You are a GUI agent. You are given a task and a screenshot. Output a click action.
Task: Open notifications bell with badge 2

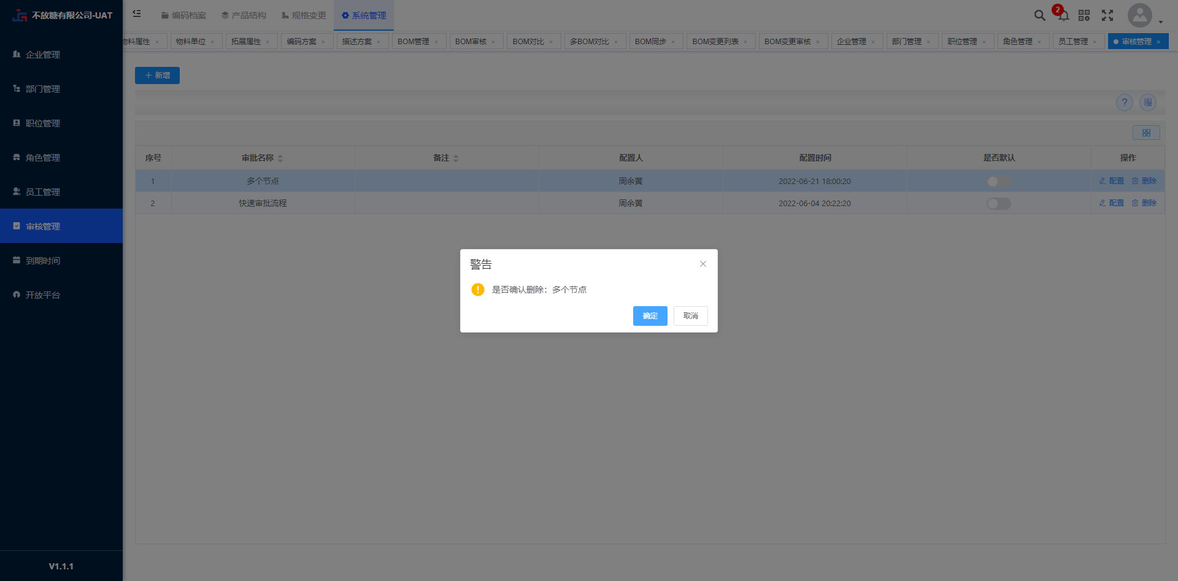(1063, 15)
